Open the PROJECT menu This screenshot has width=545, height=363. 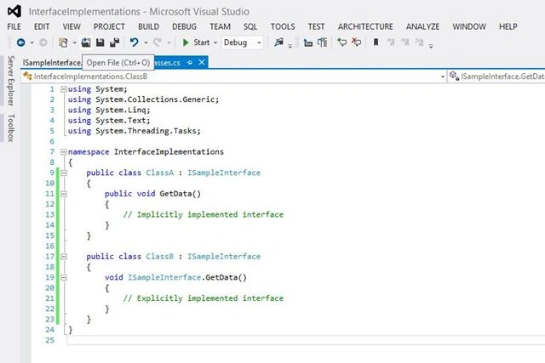(109, 26)
